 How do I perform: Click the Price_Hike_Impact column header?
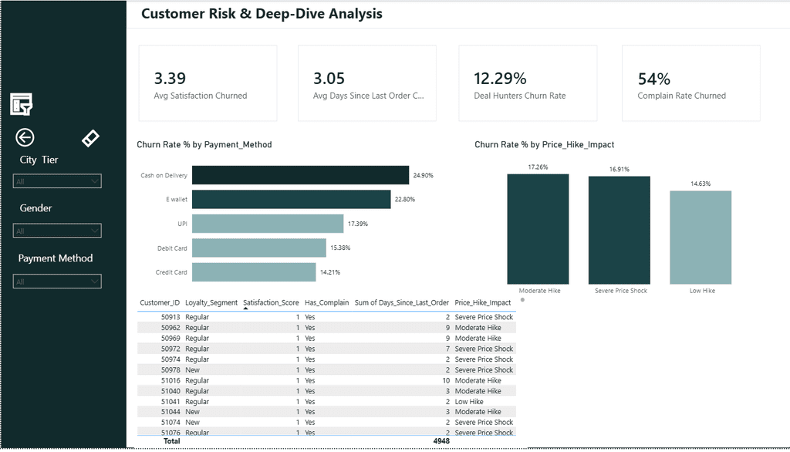(x=483, y=303)
